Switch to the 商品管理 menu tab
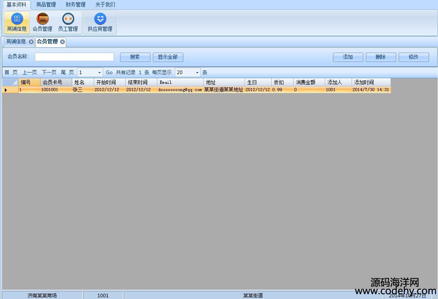Viewport: 438px width, 299px height. 46,5
